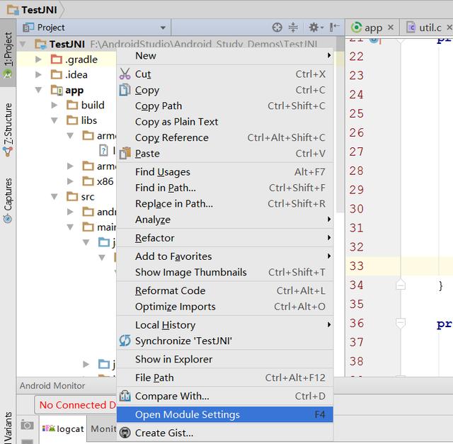Viewport: 453px width, 444px height.
Task: Open the 1: Project tool window button
Action: pos(8,53)
